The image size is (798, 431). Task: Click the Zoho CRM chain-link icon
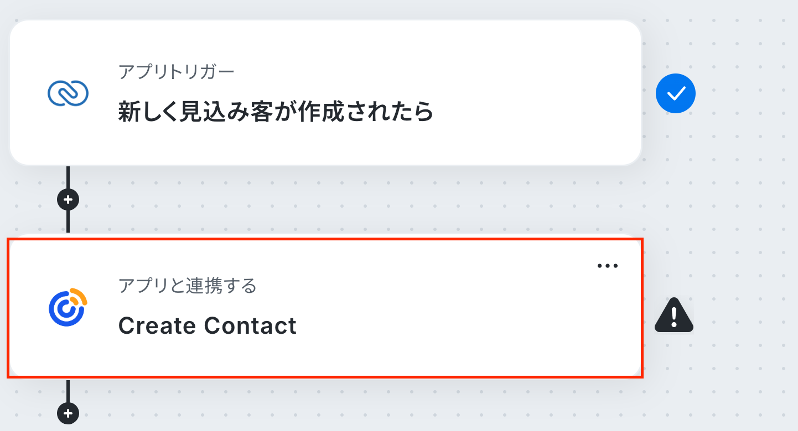[68, 93]
